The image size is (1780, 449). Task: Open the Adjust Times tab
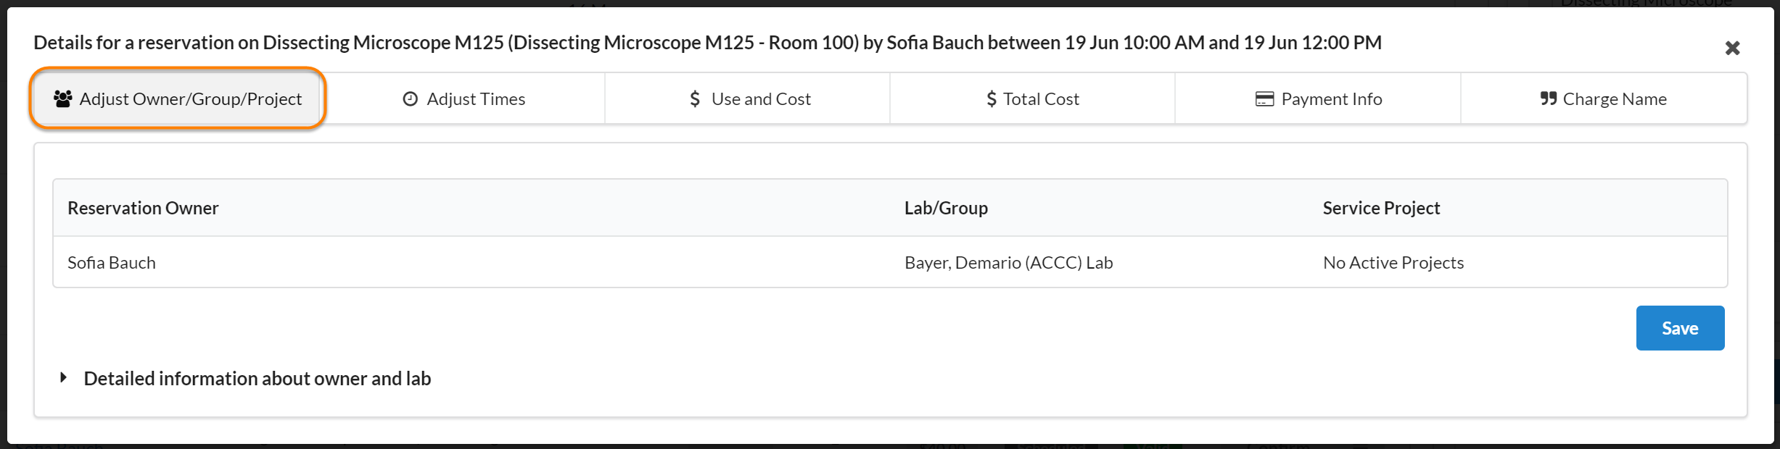pos(476,99)
